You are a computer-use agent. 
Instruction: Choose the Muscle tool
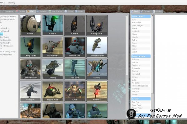[x=141, y=37]
